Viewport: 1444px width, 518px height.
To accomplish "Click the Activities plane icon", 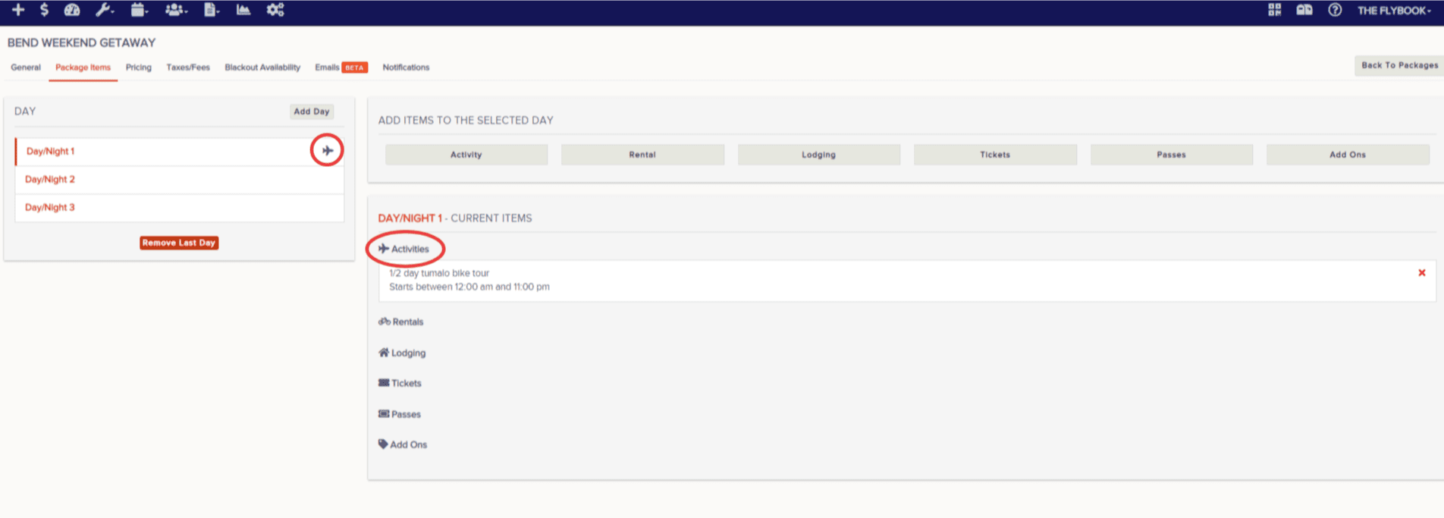I will point(384,249).
